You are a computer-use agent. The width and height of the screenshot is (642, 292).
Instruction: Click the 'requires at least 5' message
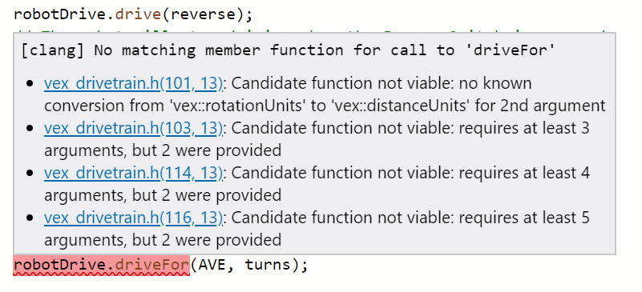pos(524,218)
